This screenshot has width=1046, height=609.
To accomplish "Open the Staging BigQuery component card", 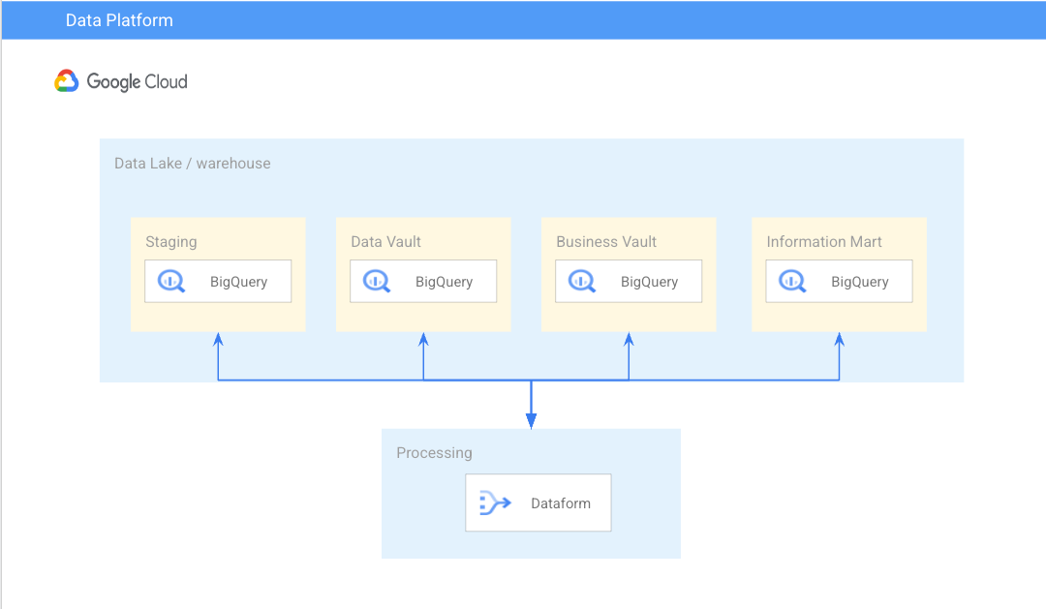I will point(217,281).
